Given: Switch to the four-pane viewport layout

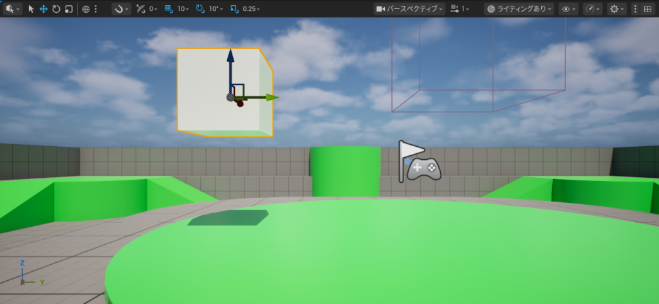Looking at the screenshot, I should [x=647, y=9].
